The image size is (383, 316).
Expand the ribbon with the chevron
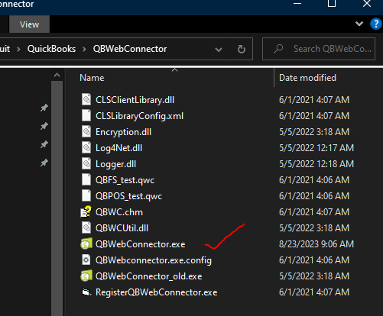tap(359, 24)
